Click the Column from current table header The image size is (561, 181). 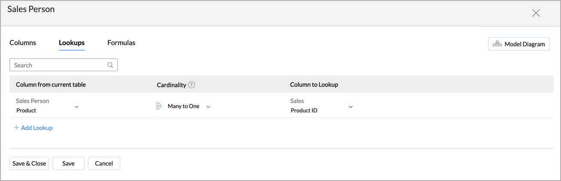click(x=51, y=85)
